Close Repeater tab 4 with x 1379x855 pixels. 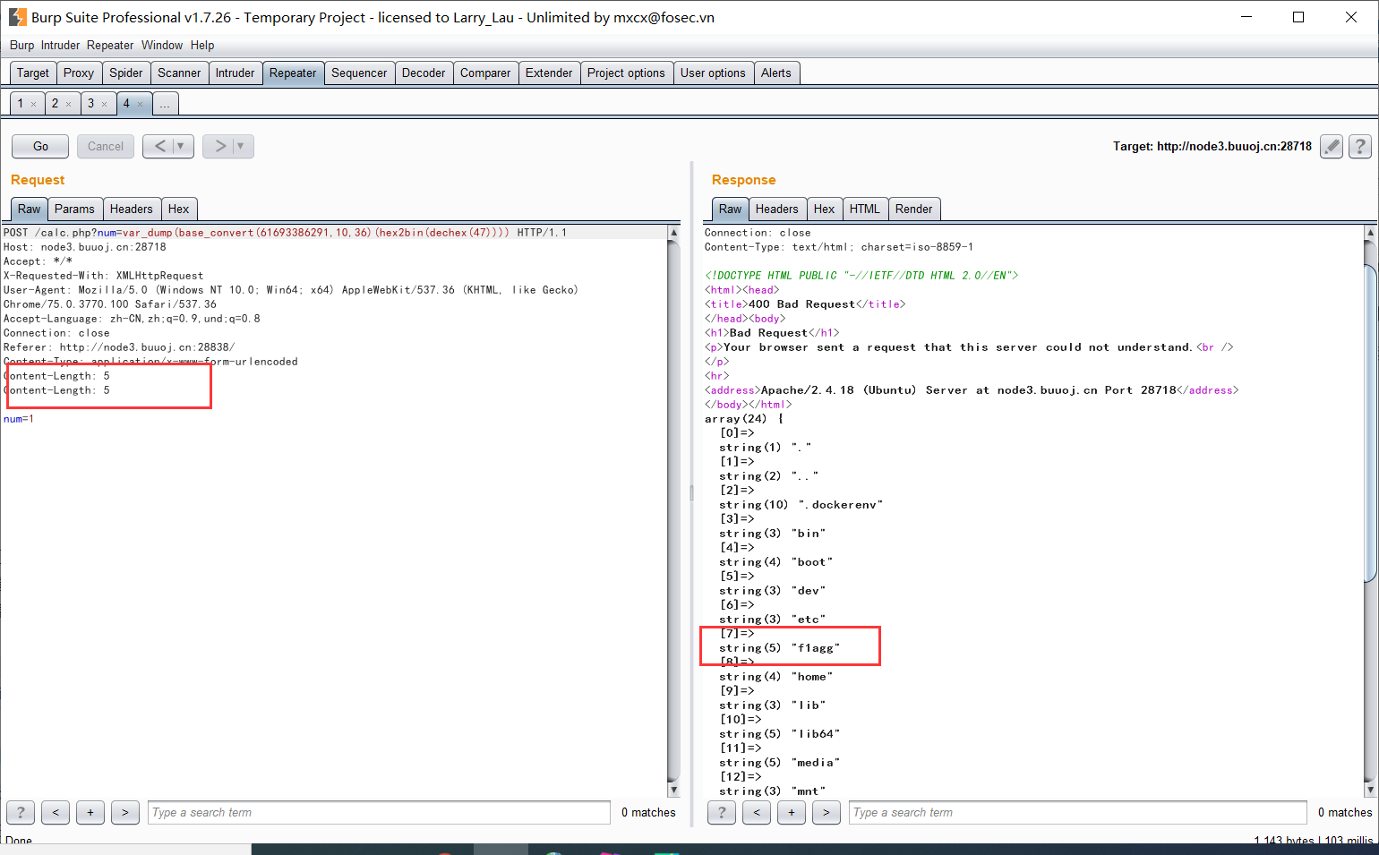pos(140,104)
